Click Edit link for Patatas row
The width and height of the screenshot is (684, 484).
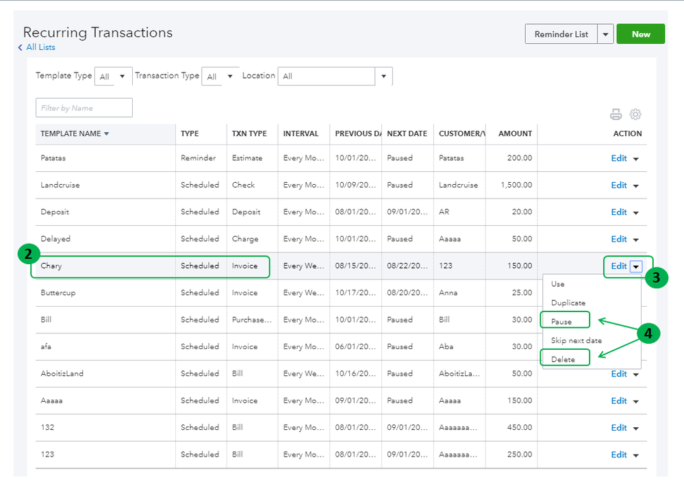coord(618,158)
